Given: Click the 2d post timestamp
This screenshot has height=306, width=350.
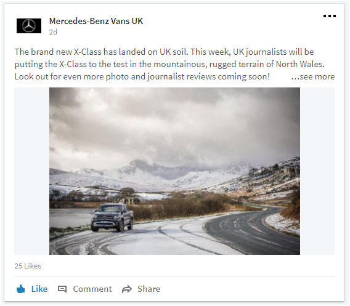Looking at the screenshot, I should pyautogui.click(x=53, y=32).
